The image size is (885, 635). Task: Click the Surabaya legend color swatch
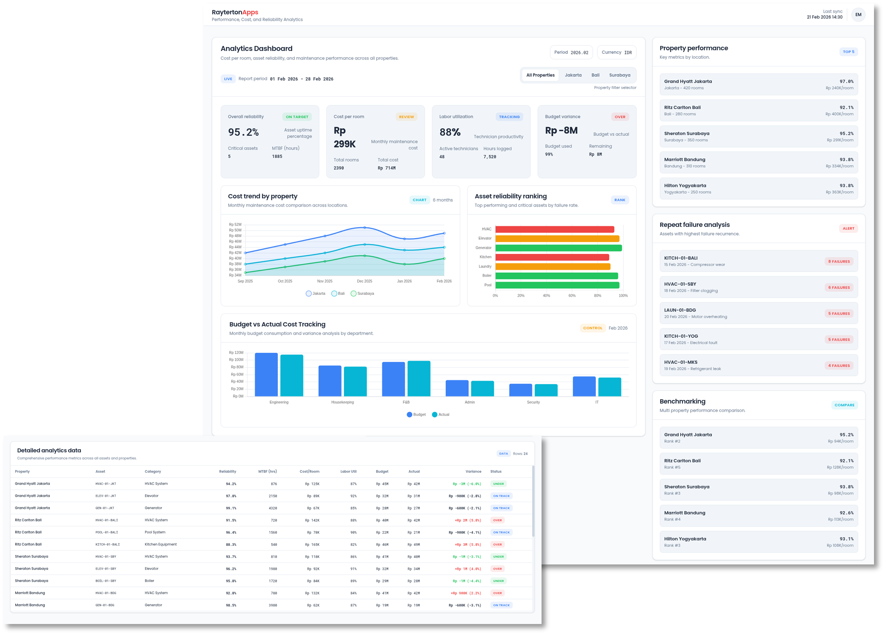[x=354, y=293]
